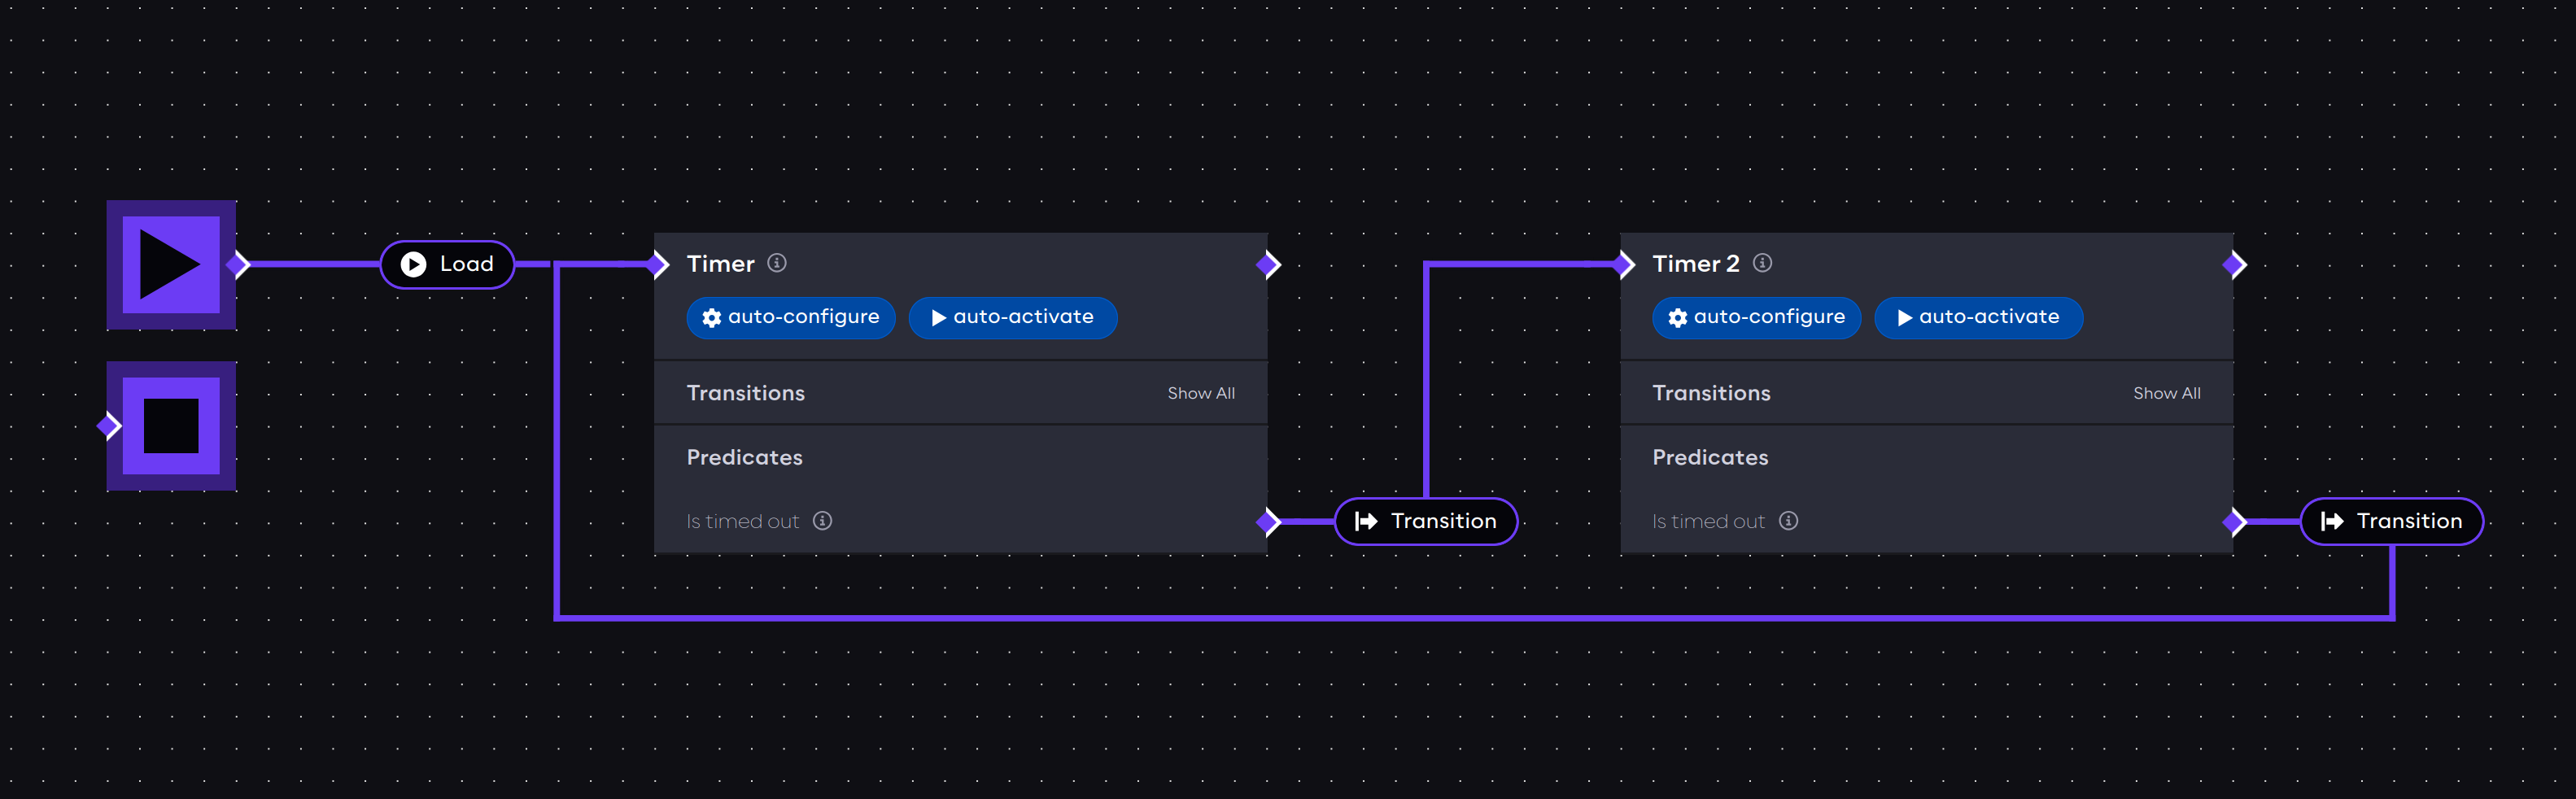The height and width of the screenshot is (799, 2576).
Task: Click the Timer 2 node's input diamond port
Action: tap(1623, 265)
